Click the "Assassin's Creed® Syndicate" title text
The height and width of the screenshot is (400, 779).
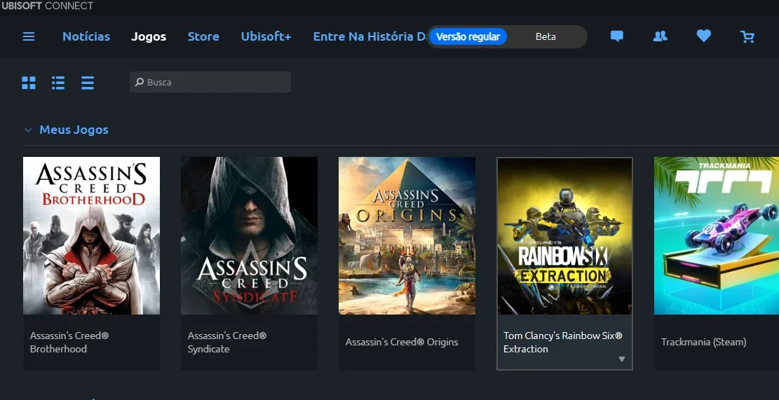pyautogui.click(x=227, y=343)
